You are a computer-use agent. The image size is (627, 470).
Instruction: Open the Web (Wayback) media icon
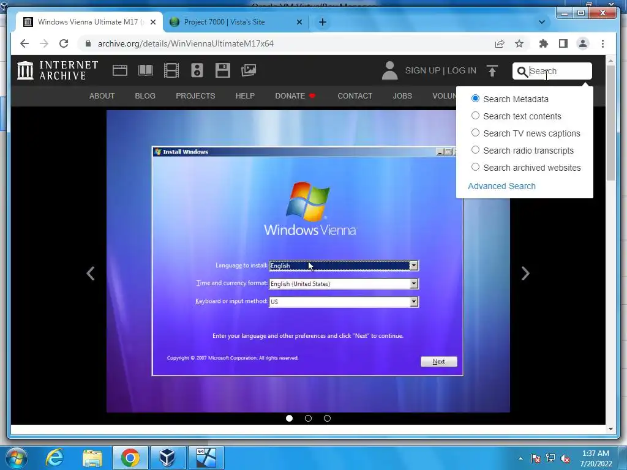point(120,70)
